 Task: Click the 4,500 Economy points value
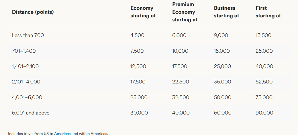coord(138,36)
